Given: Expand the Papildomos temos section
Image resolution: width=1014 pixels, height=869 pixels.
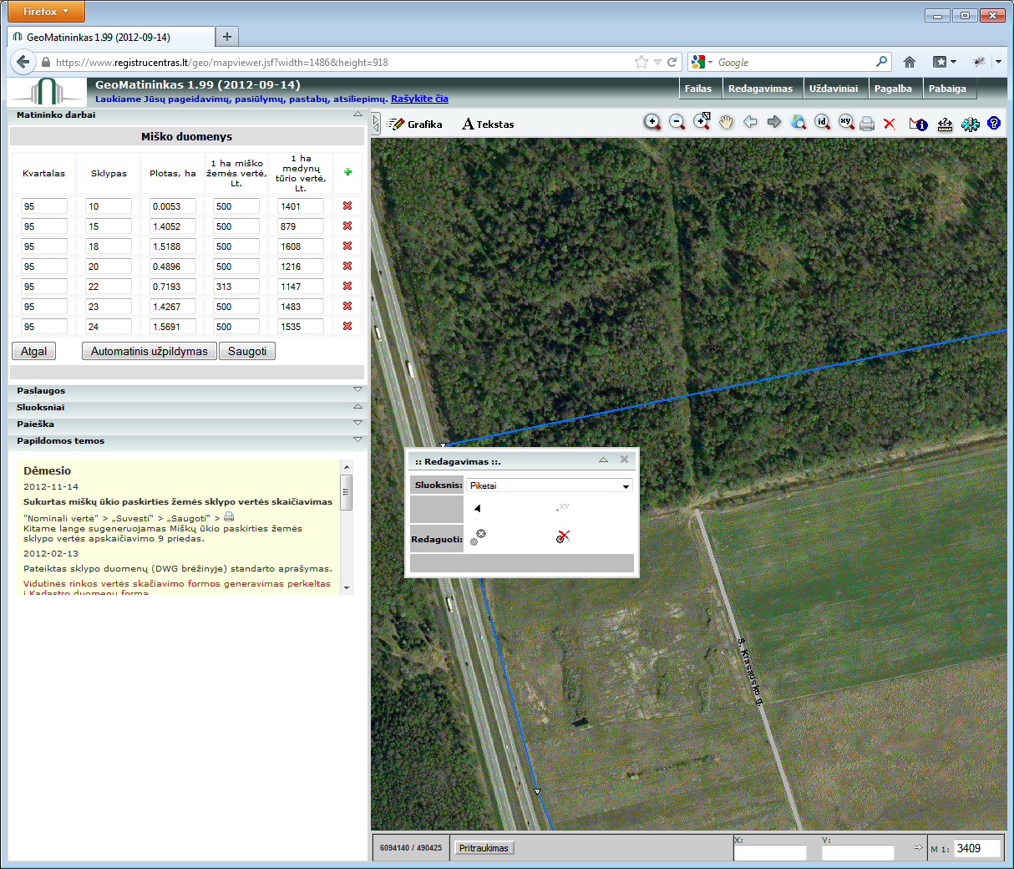Looking at the screenshot, I should tap(357, 440).
